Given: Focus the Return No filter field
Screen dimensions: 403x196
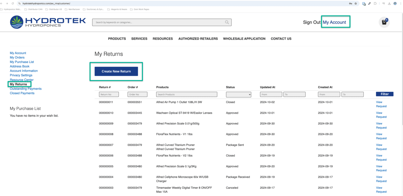Looking at the screenshot, I should click(x=109, y=94).
